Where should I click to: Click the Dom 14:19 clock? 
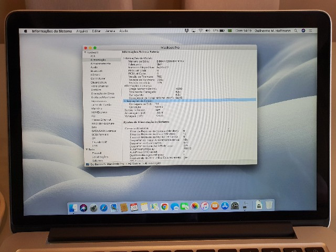click(x=244, y=30)
